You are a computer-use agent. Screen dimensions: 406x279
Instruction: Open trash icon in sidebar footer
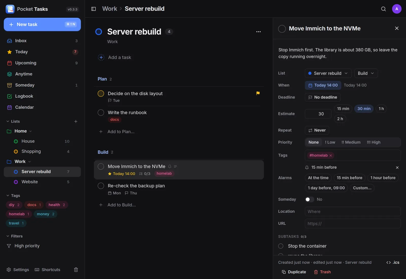(76, 270)
